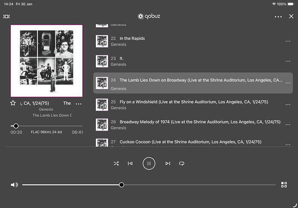Click the elapsed time 00:20
This screenshot has height=208, width=298.
click(16, 132)
